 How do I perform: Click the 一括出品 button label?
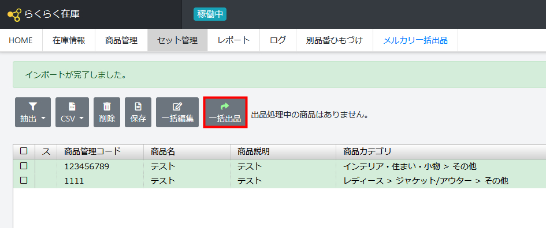coord(225,119)
